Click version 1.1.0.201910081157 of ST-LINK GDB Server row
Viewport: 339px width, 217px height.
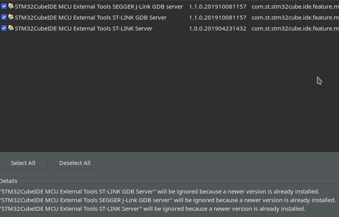pos(218,18)
